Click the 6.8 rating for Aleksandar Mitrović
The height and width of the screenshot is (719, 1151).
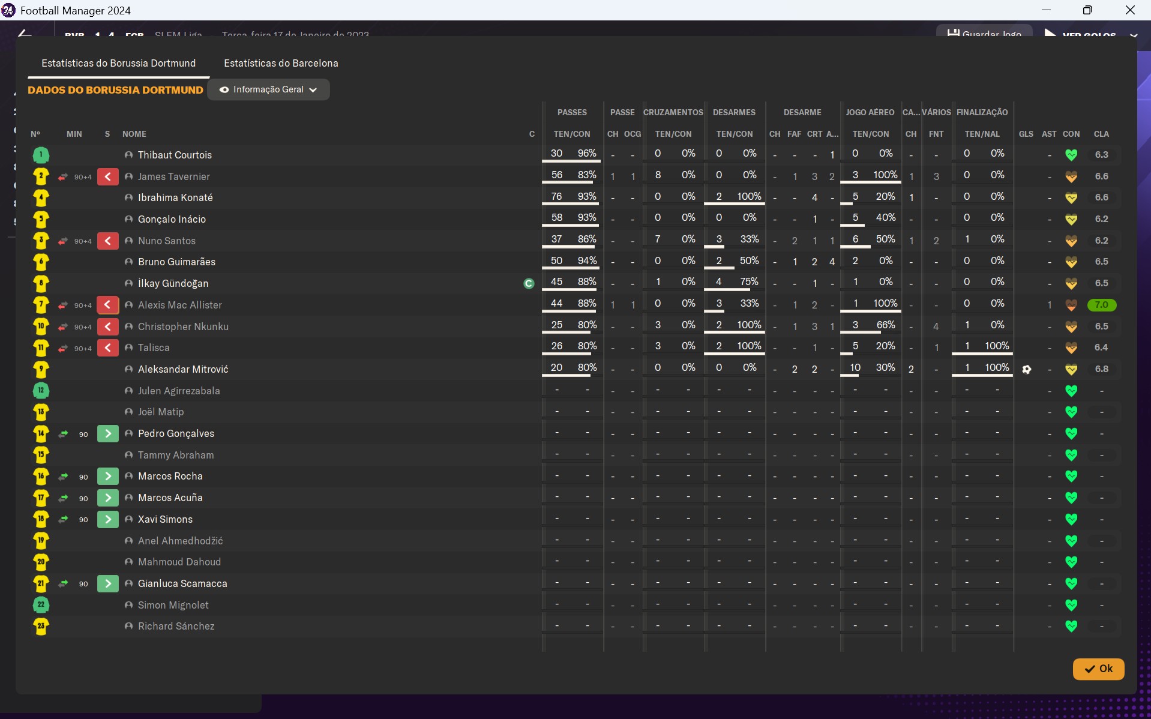pos(1102,370)
